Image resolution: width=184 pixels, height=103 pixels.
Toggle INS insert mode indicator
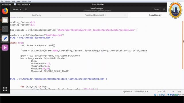click(x=179, y=92)
